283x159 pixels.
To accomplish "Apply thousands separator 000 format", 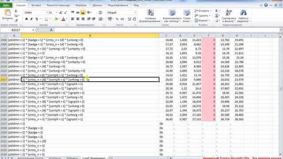I will pyautogui.click(x=122, y=19).
